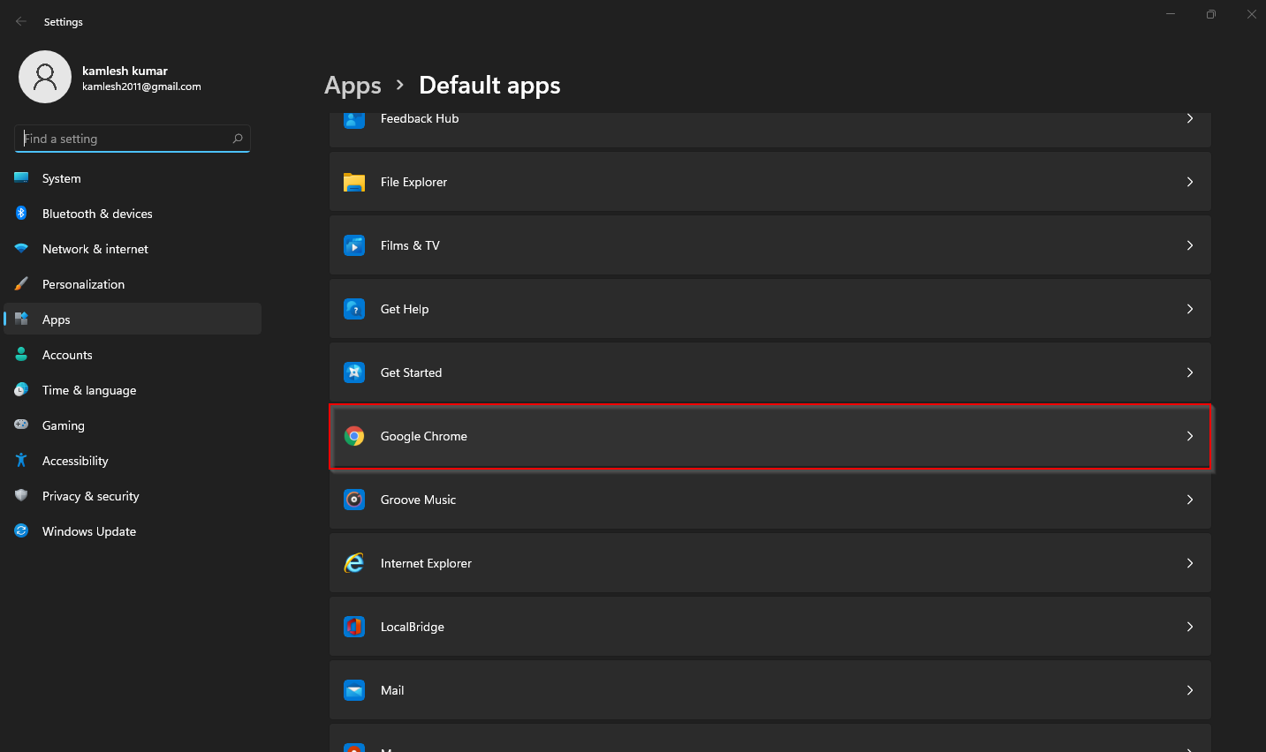This screenshot has height=752, width=1266.
Task: Expand the File Explorer chevron
Action: click(1190, 182)
